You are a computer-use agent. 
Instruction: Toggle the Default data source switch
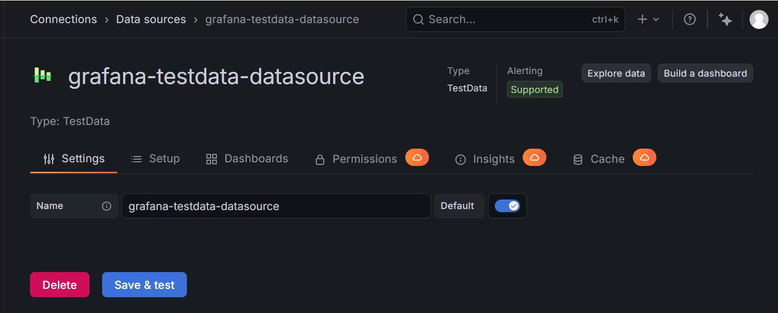(507, 206)
